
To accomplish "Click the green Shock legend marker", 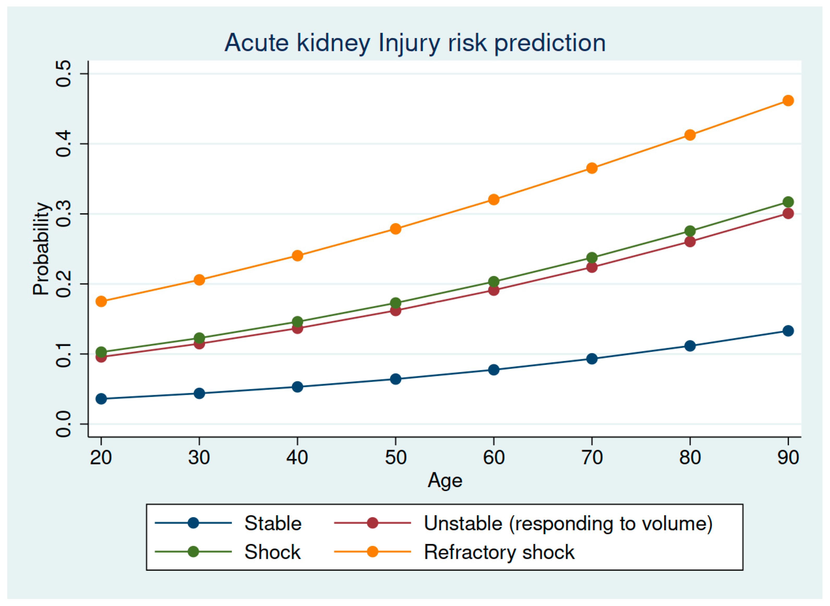I will click(x=193, y=552).
